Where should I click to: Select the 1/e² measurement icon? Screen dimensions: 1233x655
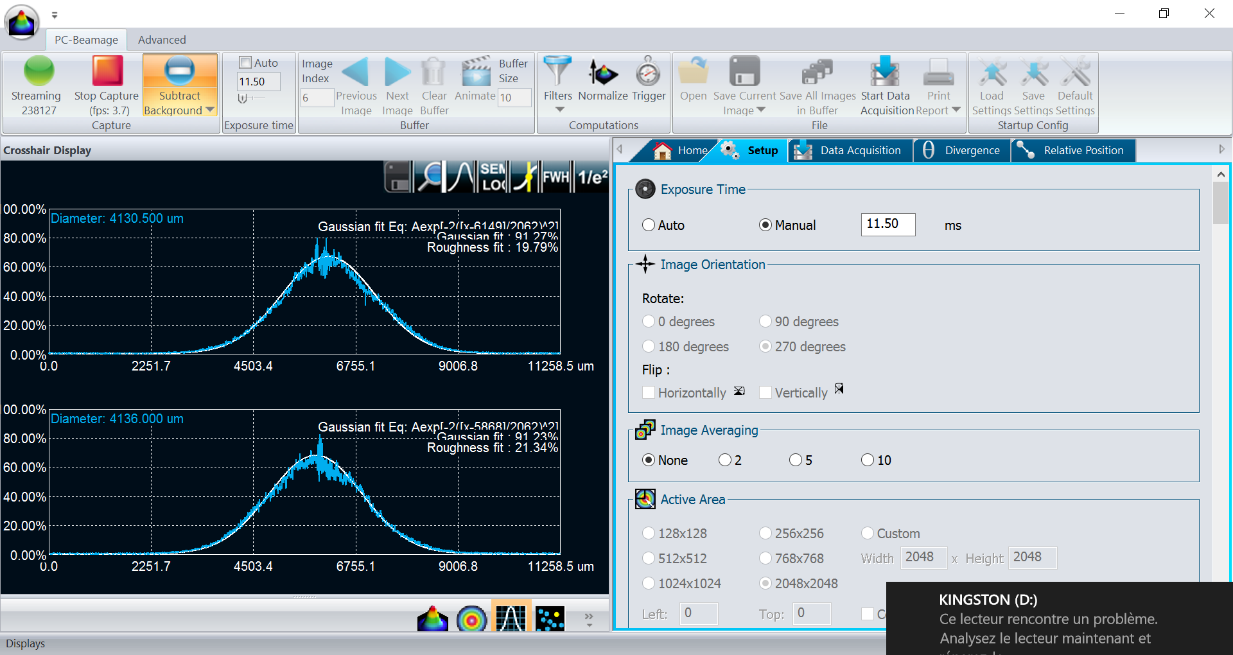click(592, 177)
